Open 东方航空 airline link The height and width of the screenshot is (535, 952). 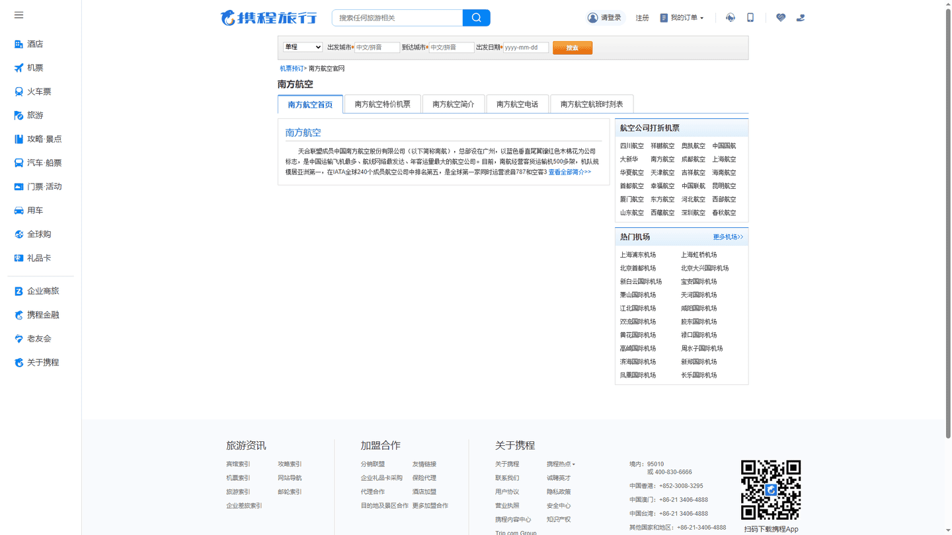click(662, 199)
